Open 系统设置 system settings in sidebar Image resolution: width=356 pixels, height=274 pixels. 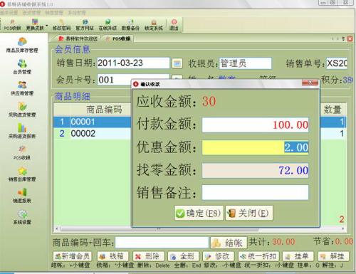[x=22, y=217]
